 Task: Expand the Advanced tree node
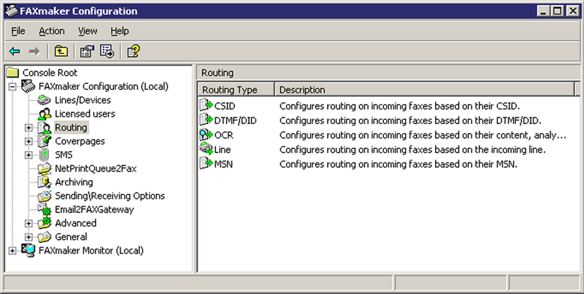pos(28,223)
